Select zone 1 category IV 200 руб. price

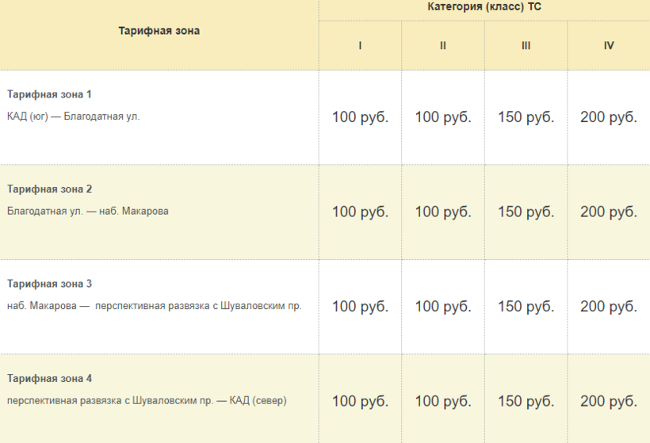(609, 117)
